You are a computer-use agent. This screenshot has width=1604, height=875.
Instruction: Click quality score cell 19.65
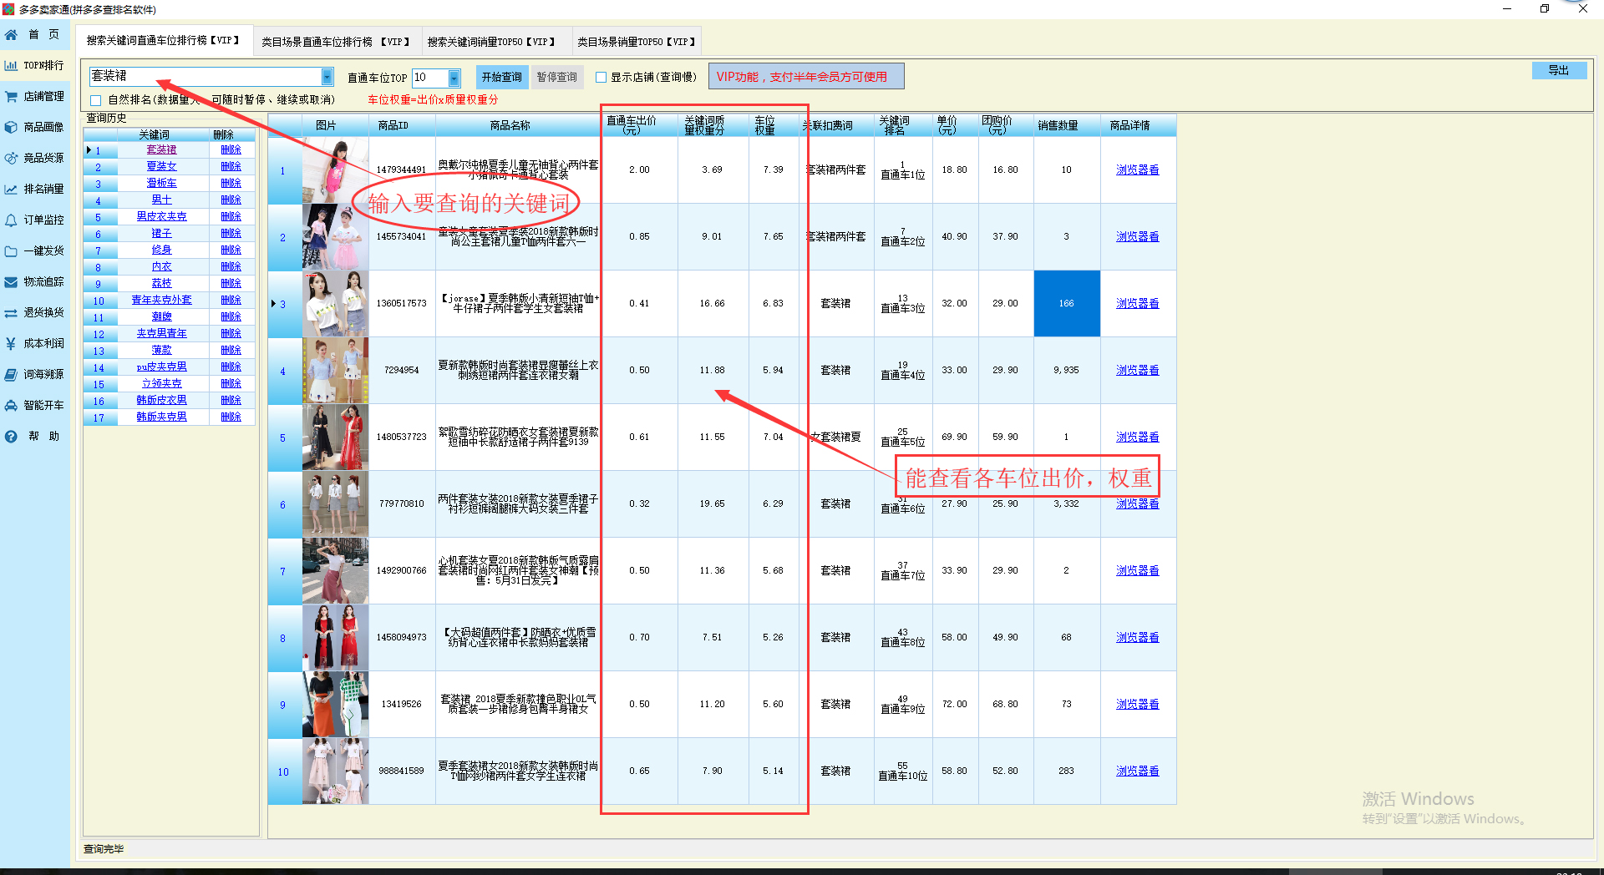click(713, 504)
